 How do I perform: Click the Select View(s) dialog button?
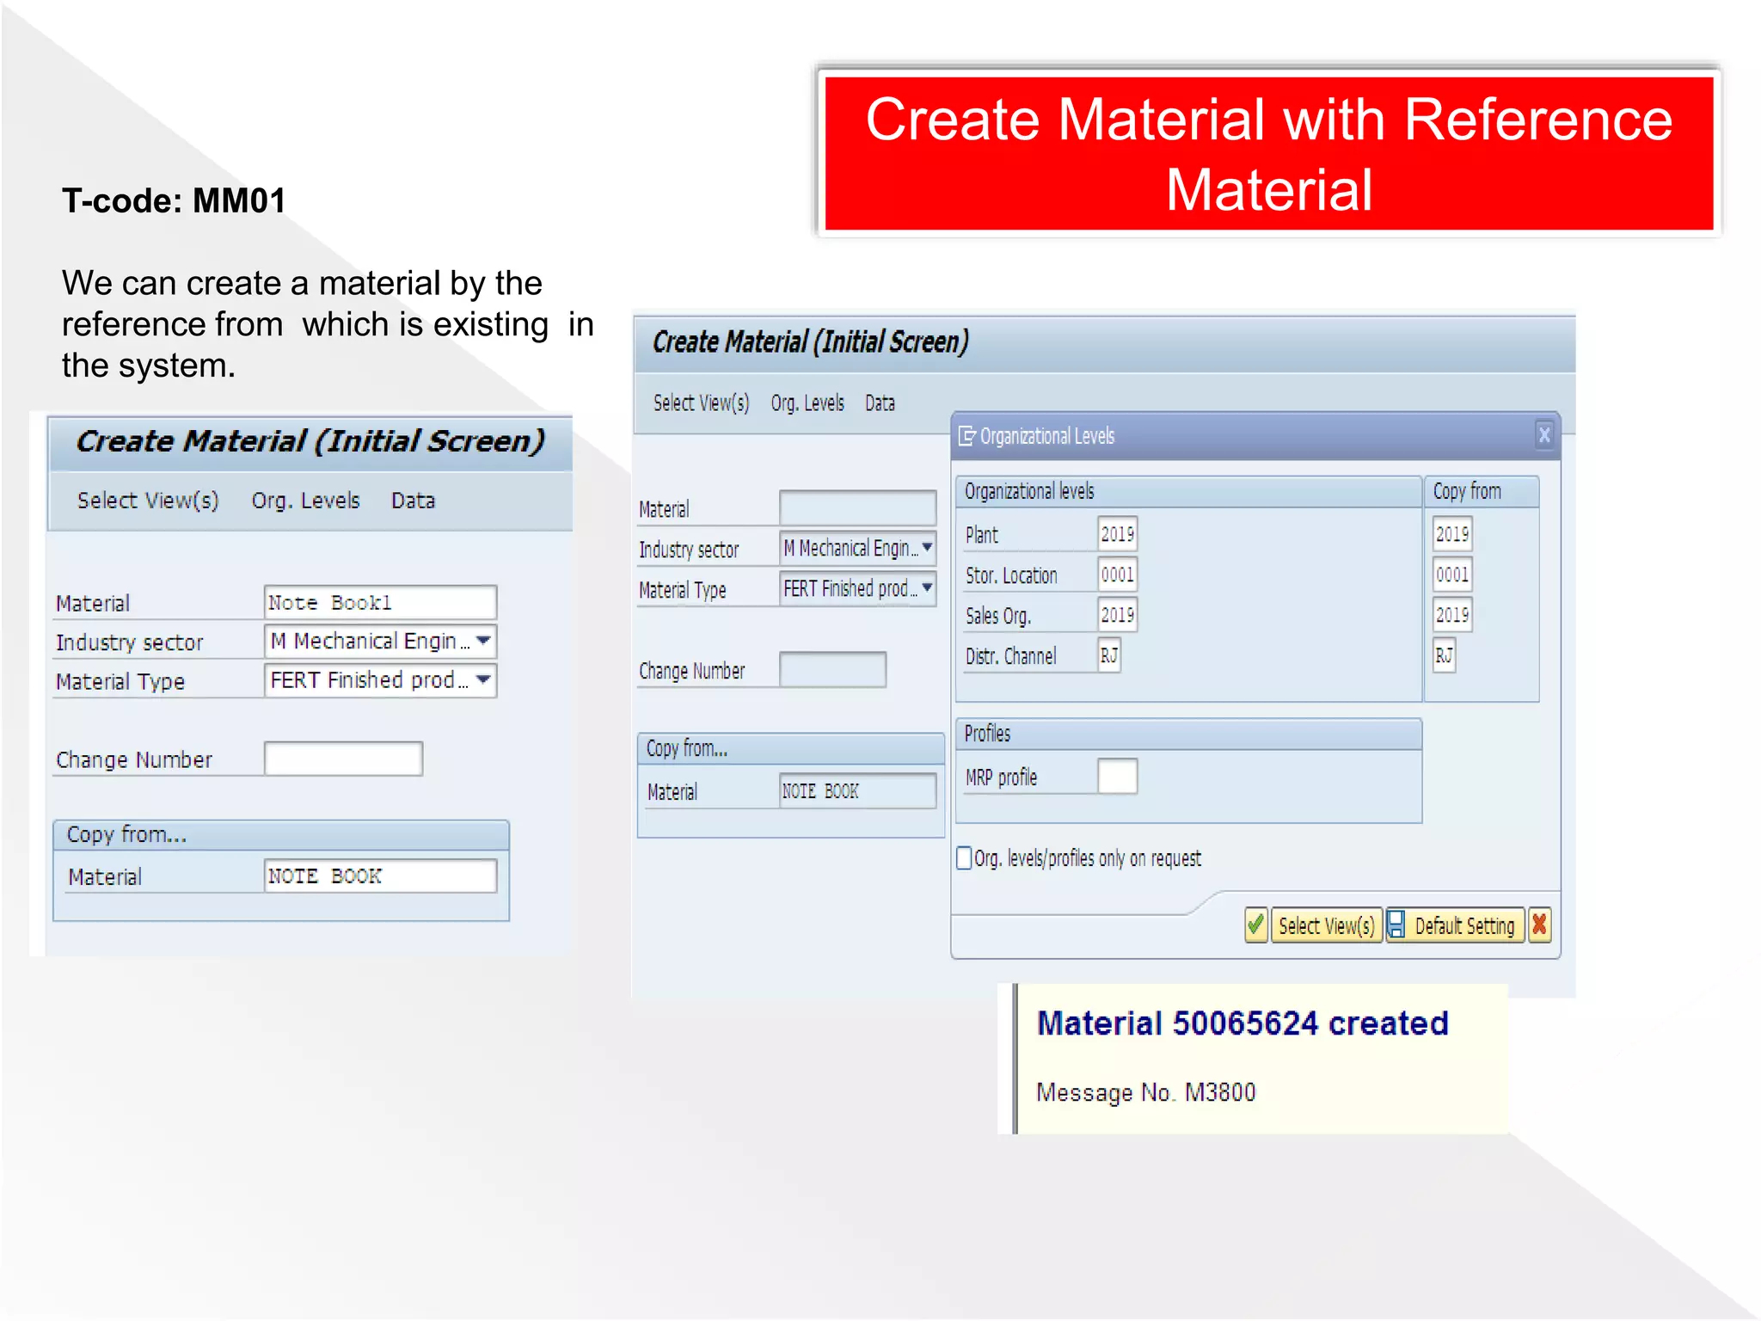coord(1326,925)
